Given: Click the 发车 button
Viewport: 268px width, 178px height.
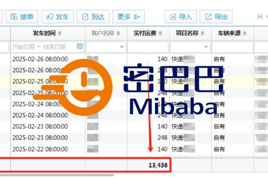Looking at the screenshot, I should click(57, 16).
